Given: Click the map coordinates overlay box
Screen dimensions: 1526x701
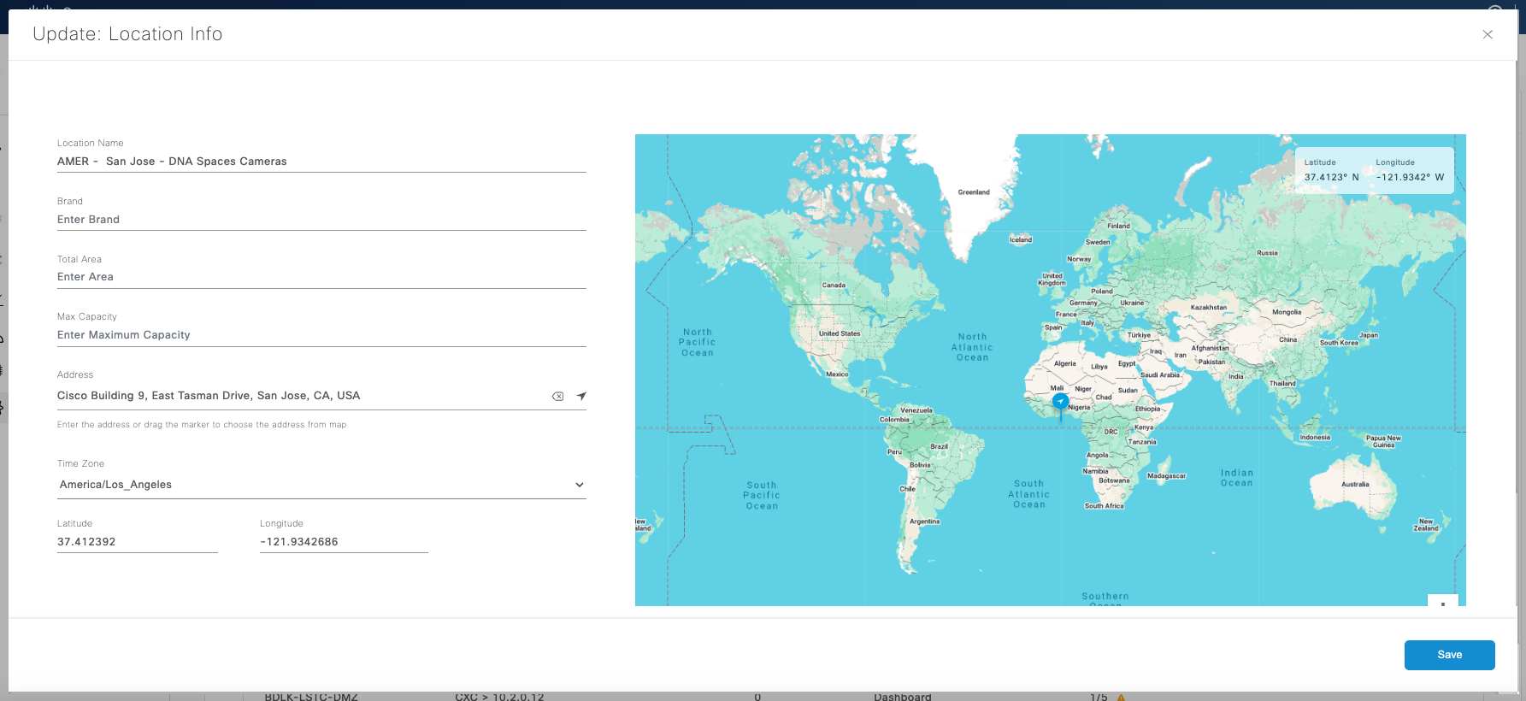Looking at the screenshot, I should pos(1374,170).
